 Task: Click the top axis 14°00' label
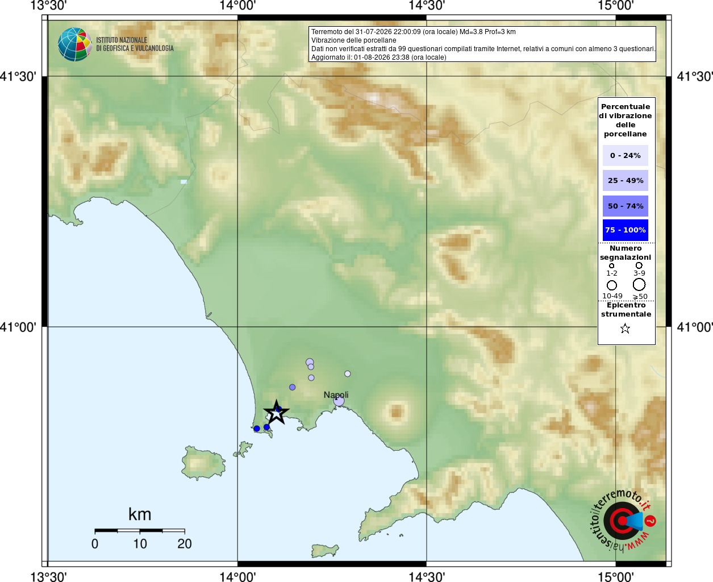click(237, 6)
